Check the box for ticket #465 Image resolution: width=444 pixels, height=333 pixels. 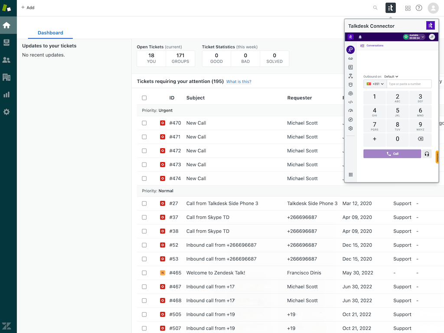pyautogui.click(x=144, y=273)
